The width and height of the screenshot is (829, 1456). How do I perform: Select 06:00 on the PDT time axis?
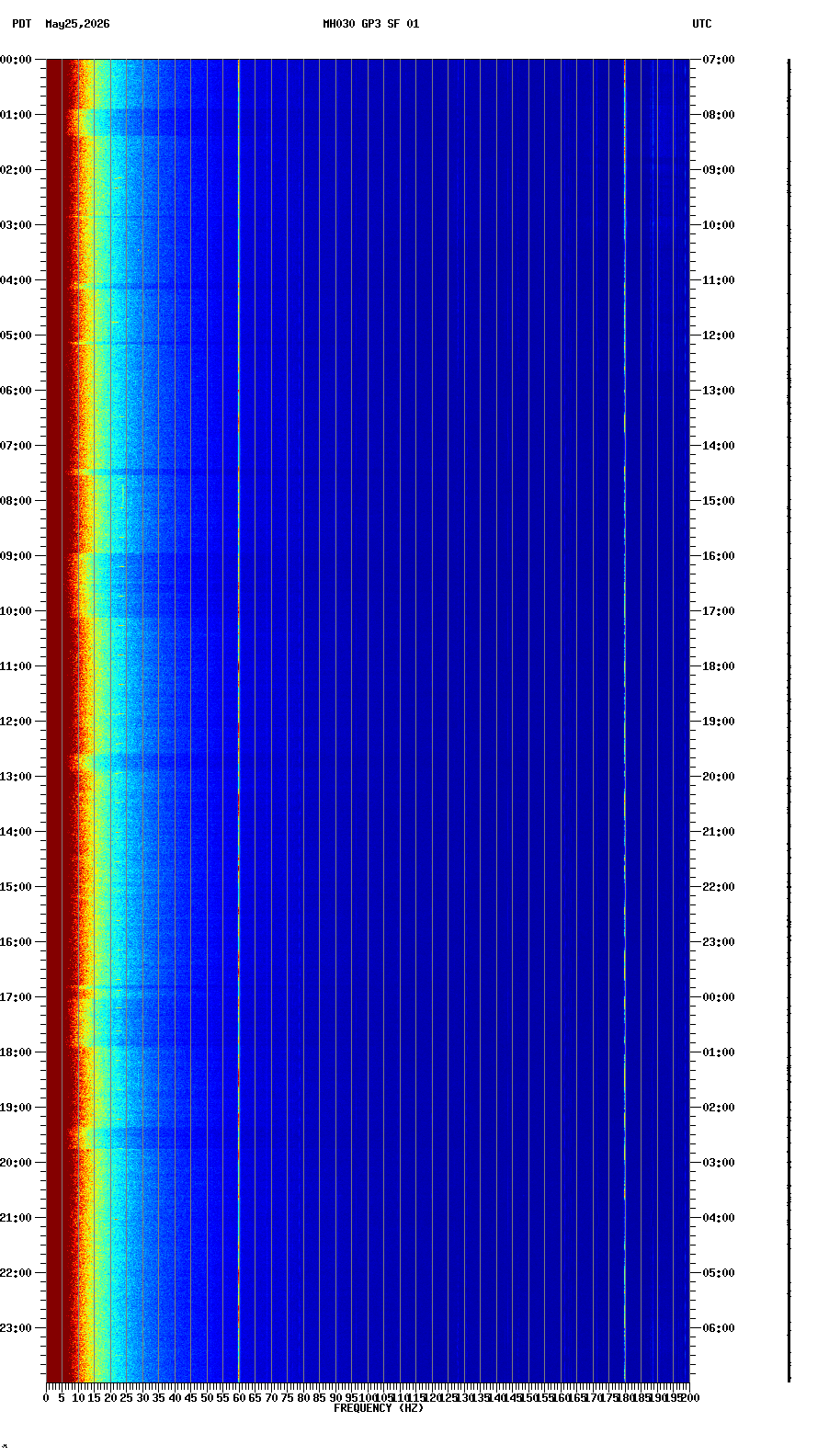(x=16, y=391)
